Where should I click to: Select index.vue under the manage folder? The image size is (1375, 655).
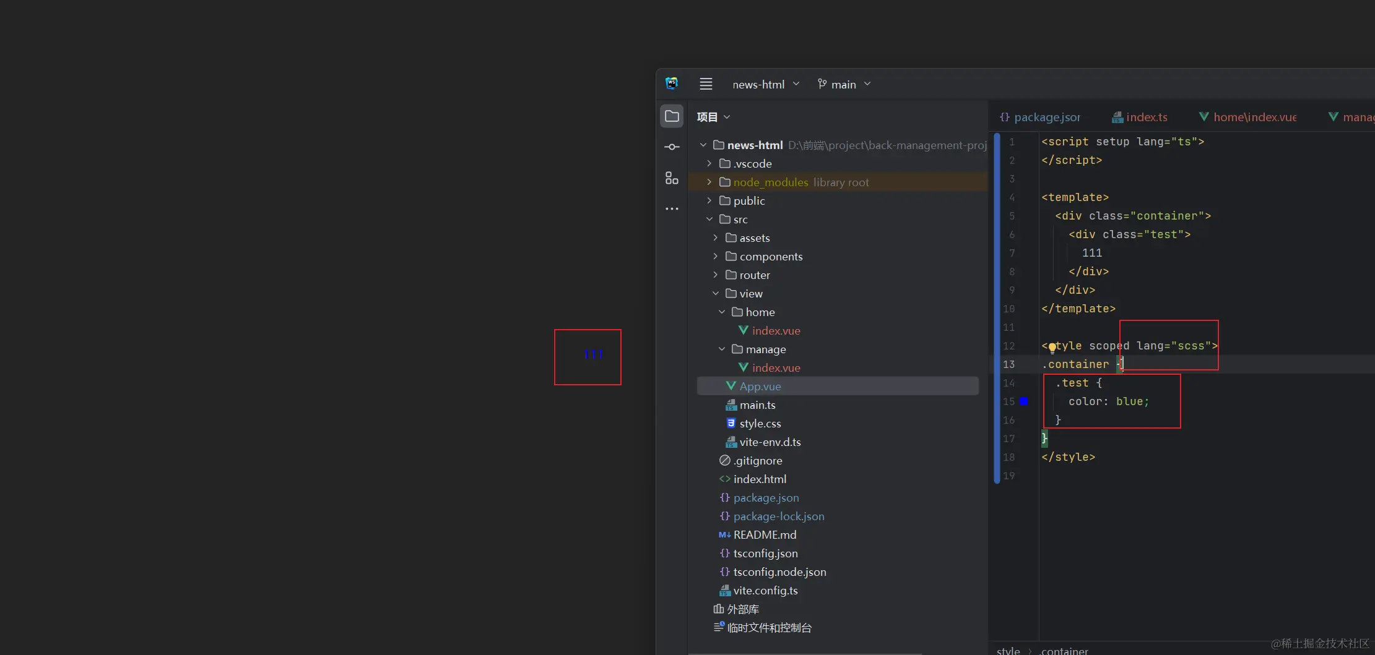coord(770,368)
